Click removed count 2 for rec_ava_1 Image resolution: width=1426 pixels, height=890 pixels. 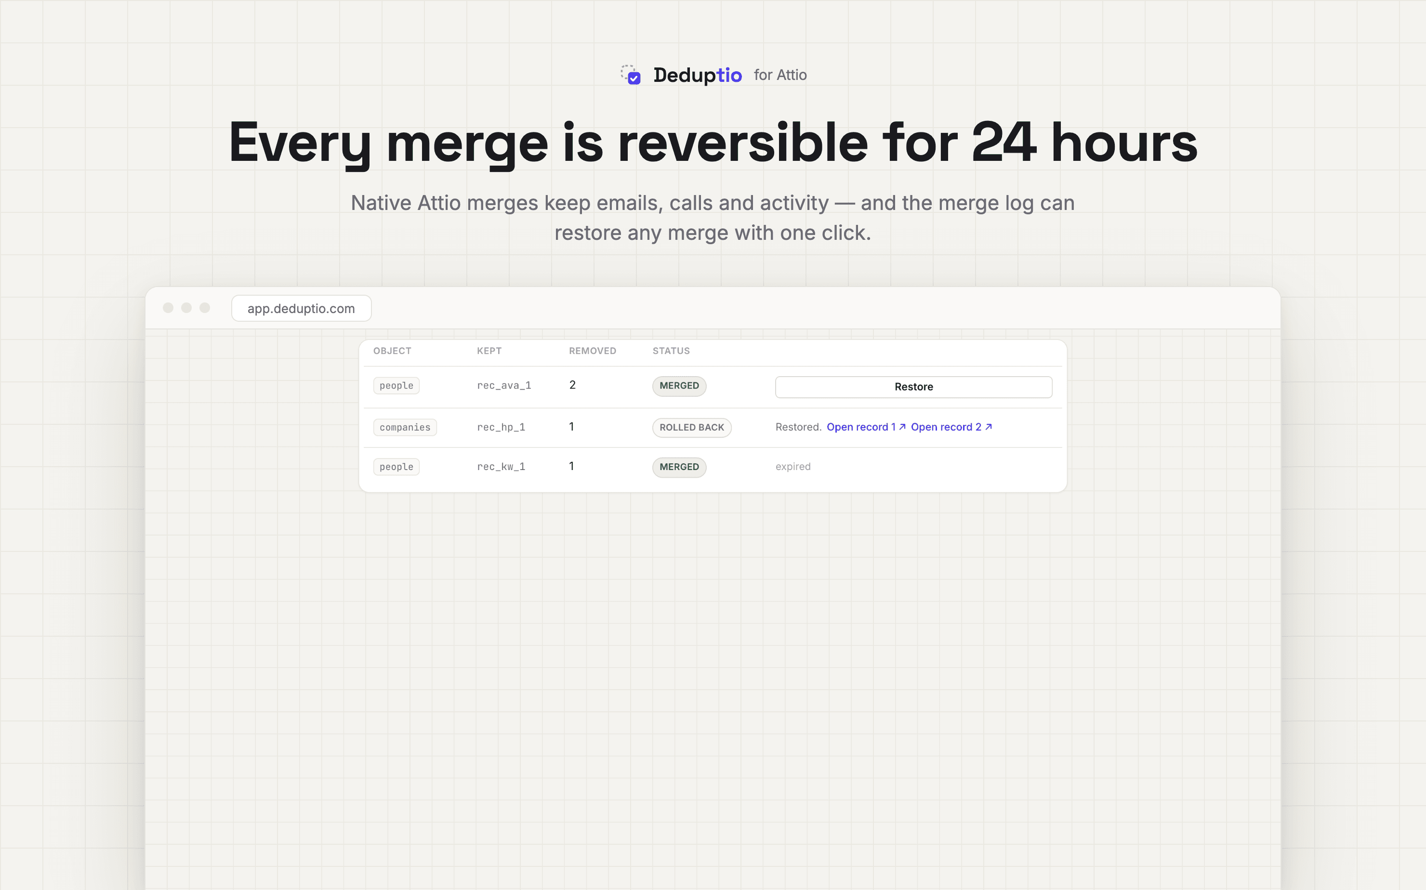pyautogui.click(x=572, y=385)
